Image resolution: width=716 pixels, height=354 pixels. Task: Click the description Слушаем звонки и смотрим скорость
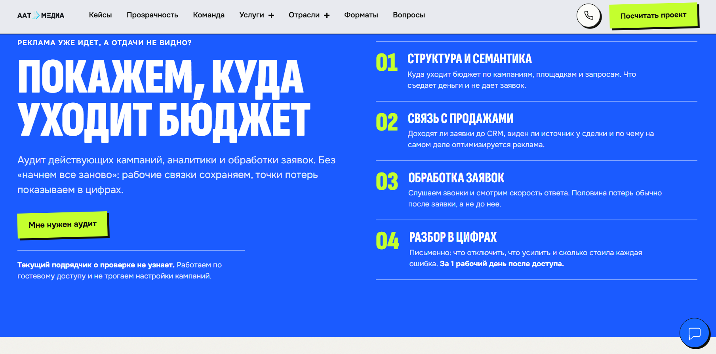click(535, 199)
